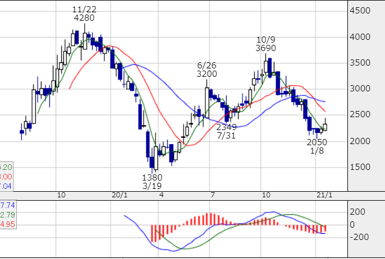
Task: Click the blue 7.74 MACD legend value
Action: click(8, 206)
